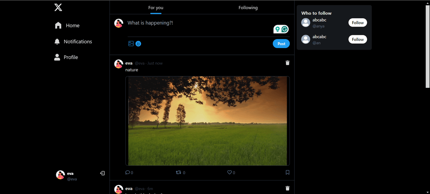Open the avatar of @anya in Who to follow
This screenshot has height=194, width=430.
coord(306,23)
